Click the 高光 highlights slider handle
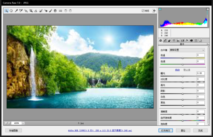This screenshot has height=137, width=213. pyautogui.click(x=183, y=88)
